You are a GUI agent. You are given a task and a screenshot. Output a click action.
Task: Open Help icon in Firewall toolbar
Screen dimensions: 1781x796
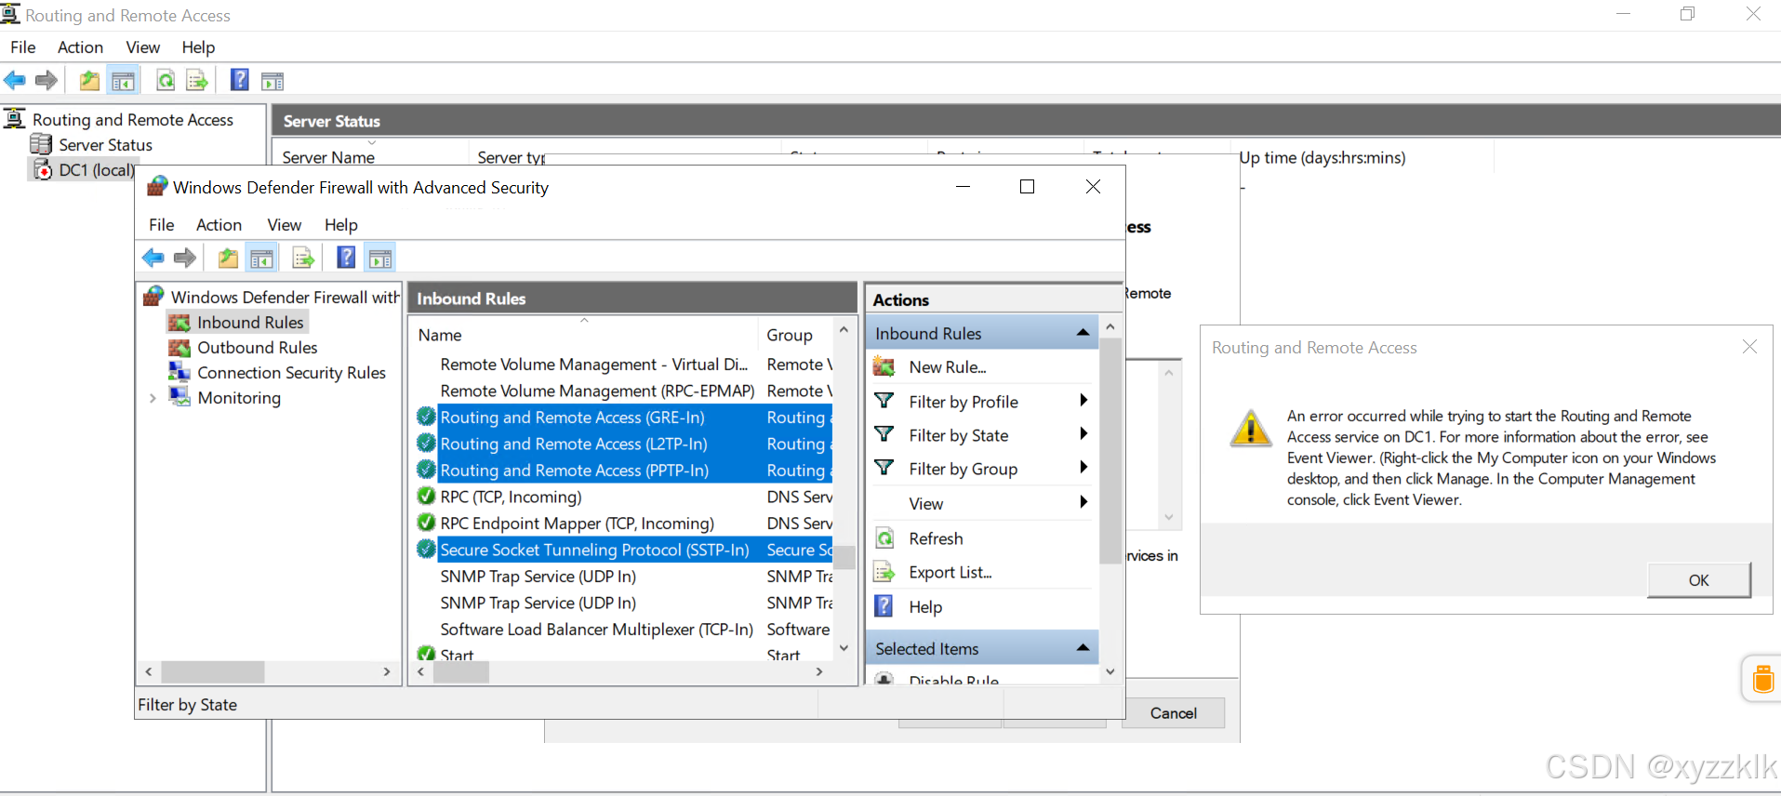pyautogui.click(x=346, y=257)
